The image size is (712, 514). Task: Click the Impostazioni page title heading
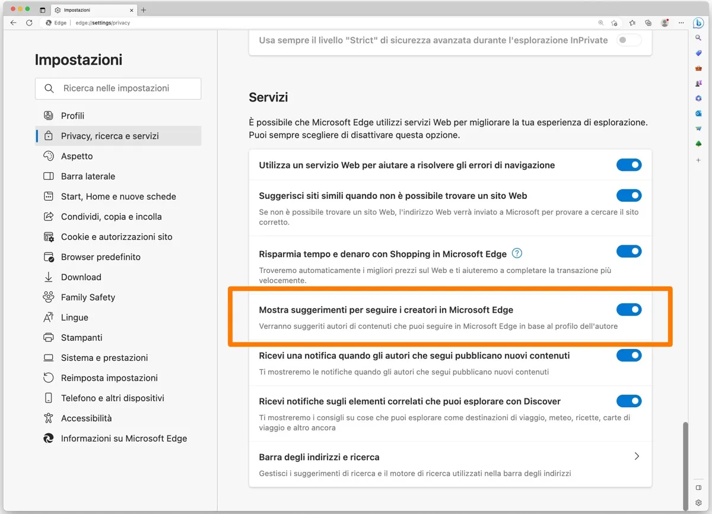pos(78,60)
